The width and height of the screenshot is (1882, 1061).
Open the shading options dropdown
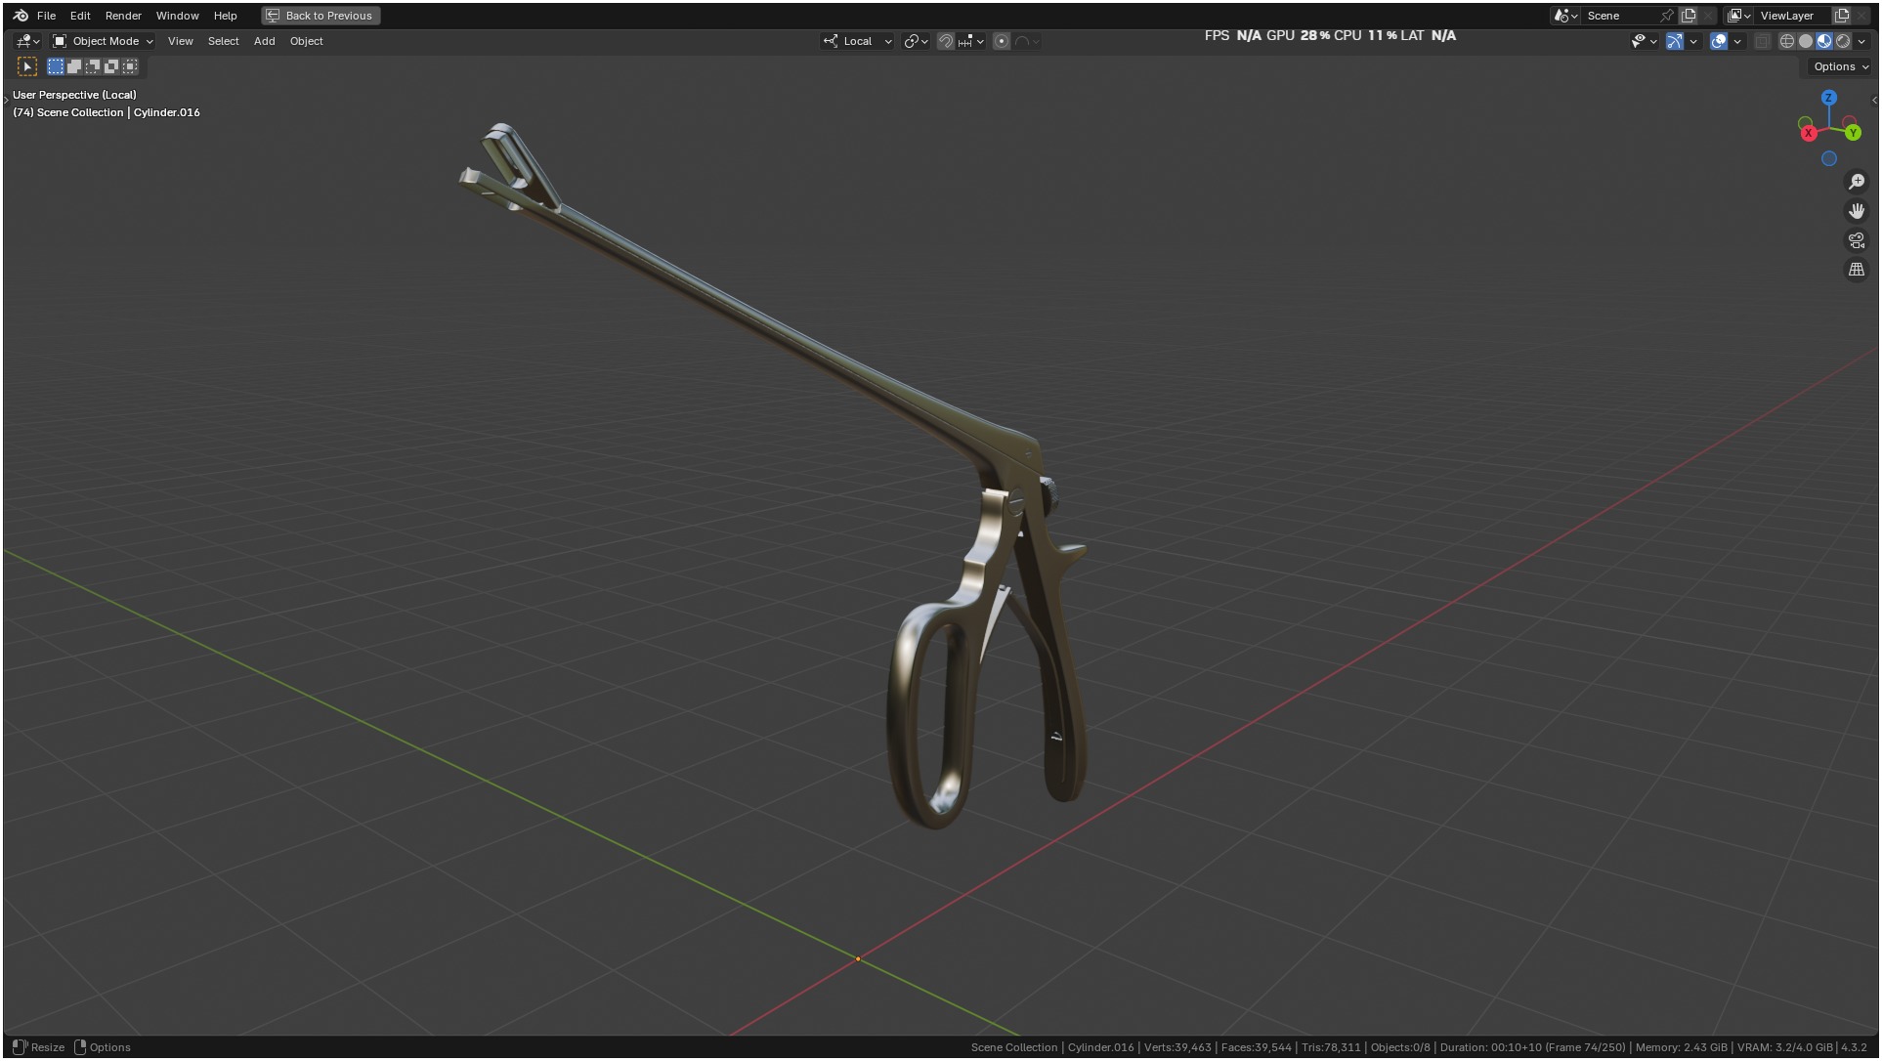tap(1862, 41)
